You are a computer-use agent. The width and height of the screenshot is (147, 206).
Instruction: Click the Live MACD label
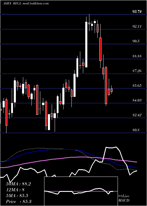tap(124, 198)
